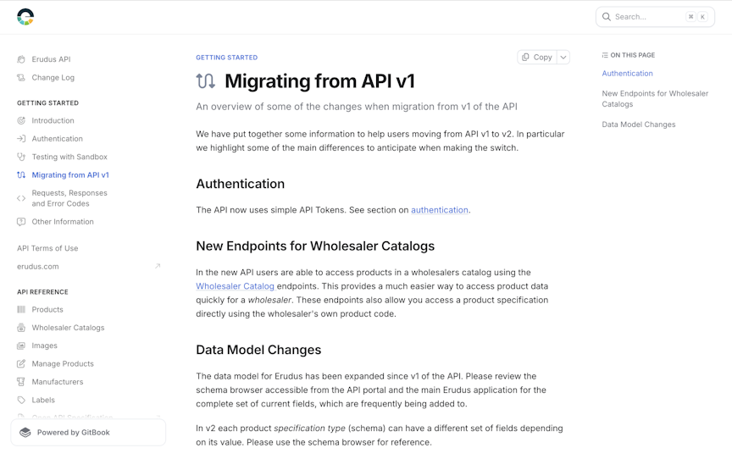Viewport: 732px width, 459px height.
Task: Click the GitBook logo icon
Action: pos(25,433)
